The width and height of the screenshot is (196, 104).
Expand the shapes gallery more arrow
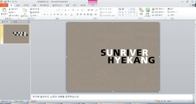137,15
